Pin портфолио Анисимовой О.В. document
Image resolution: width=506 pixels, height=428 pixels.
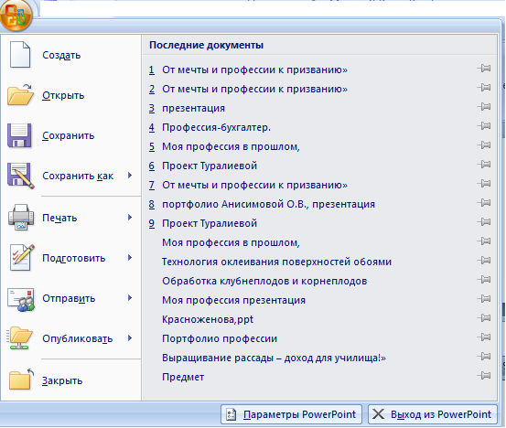click(484, 202)
